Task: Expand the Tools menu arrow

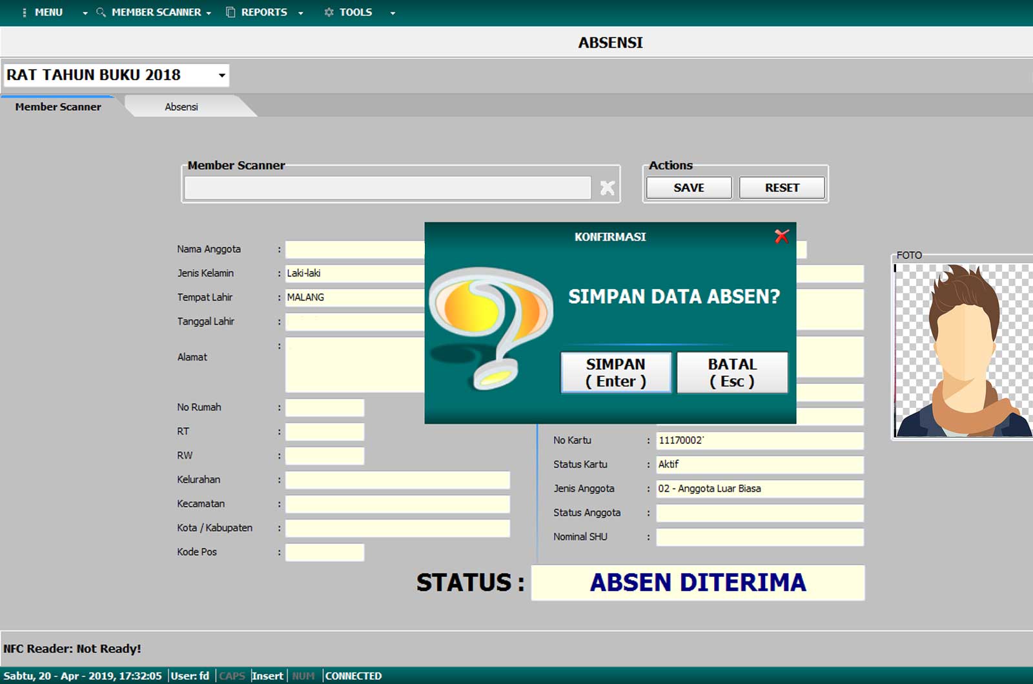Action: [393, 13]
